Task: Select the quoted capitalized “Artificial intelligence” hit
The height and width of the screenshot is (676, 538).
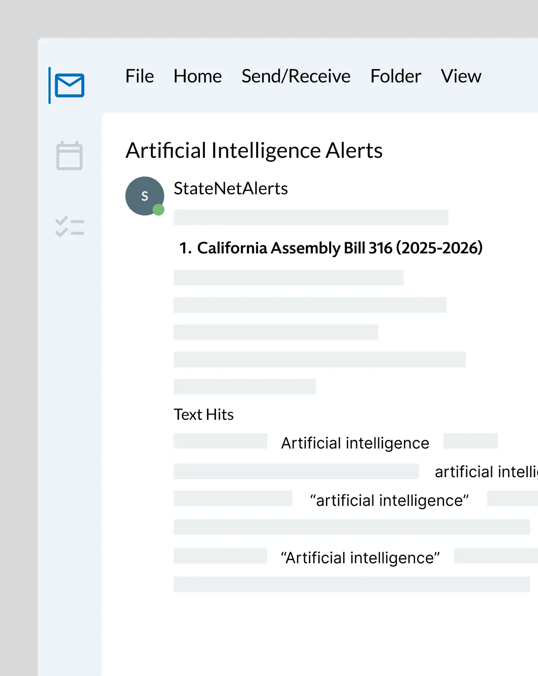Action: [x=360, y=558]
